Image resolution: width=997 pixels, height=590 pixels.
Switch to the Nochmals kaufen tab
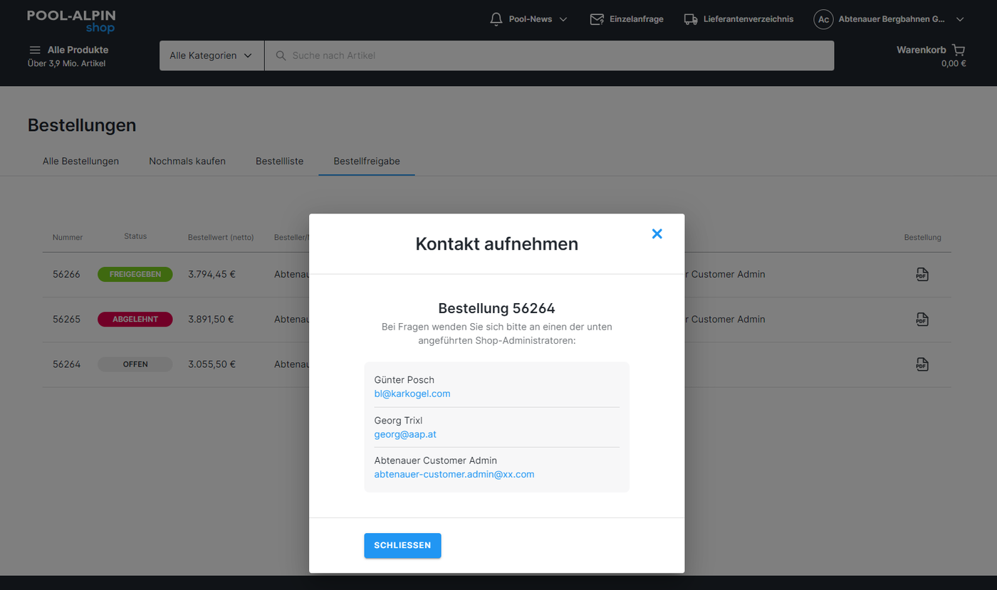(x=187, y=161)
